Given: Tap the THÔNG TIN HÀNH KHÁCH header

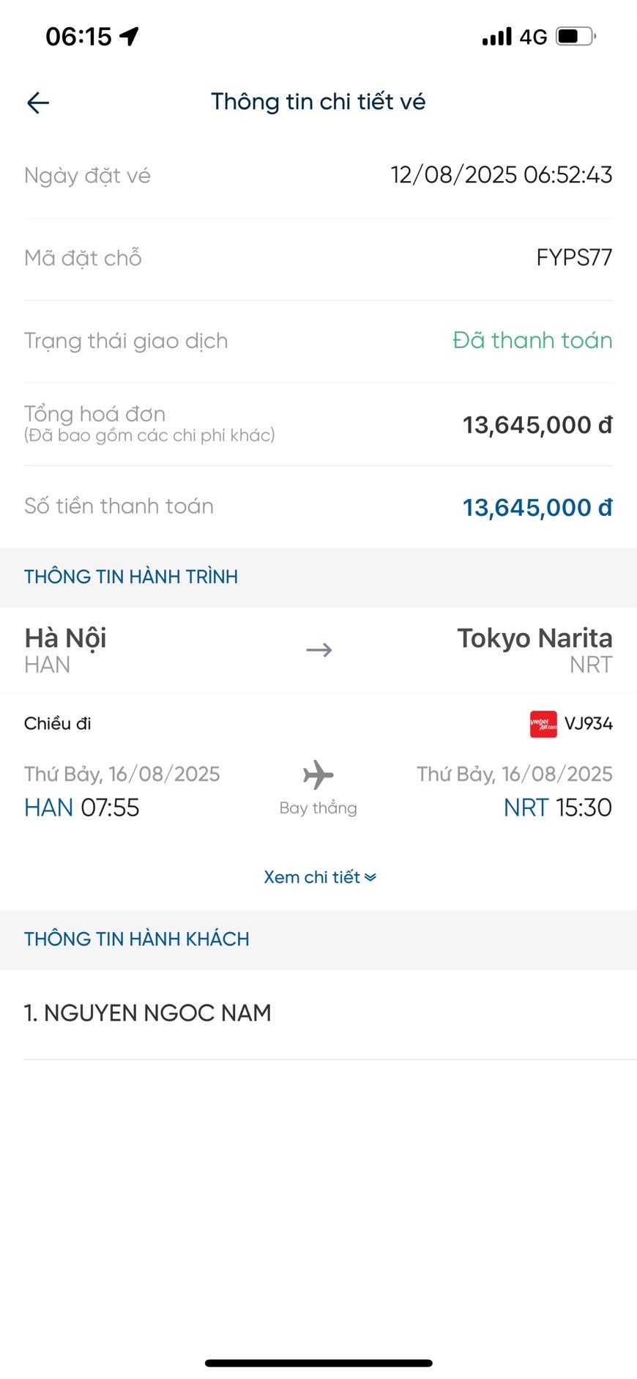Looking at the screenshot, I should click(137, 939).
